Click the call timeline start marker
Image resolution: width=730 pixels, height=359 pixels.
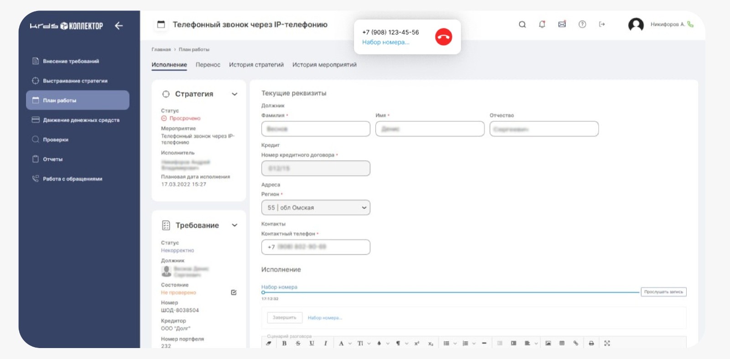tap(263, 292)
